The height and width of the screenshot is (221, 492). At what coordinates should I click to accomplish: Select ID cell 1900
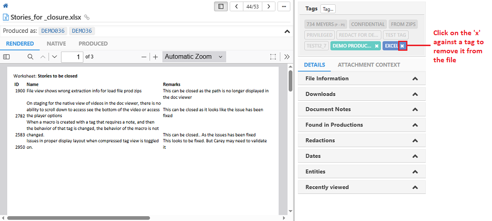tap(20, 91)
